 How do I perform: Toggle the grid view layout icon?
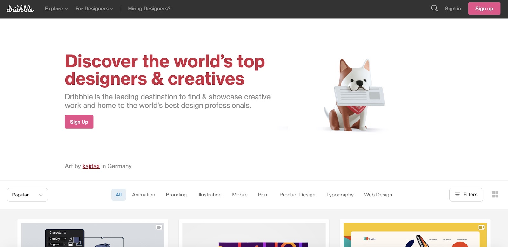[495, 194]
